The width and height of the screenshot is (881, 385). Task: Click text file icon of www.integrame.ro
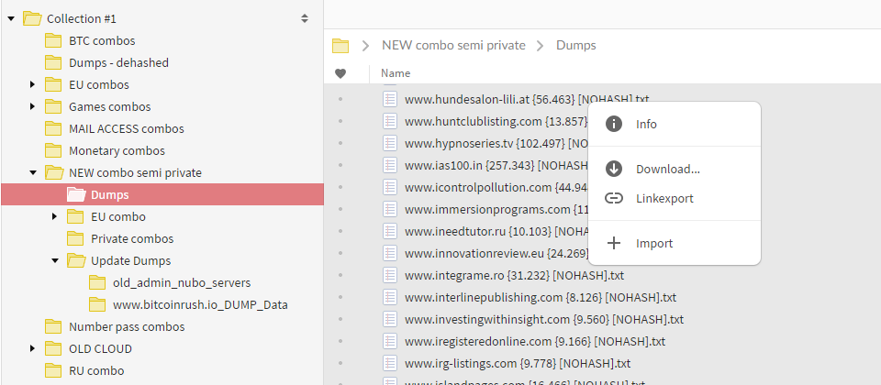390,275
